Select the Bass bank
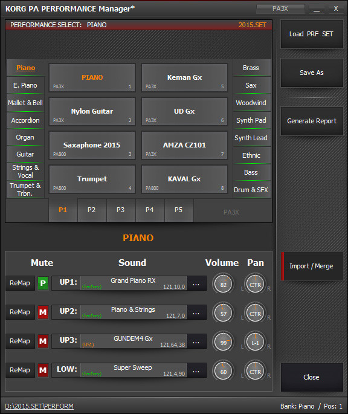Image resolution: width=348 pixels, height=414 pixels. (251, 172)
